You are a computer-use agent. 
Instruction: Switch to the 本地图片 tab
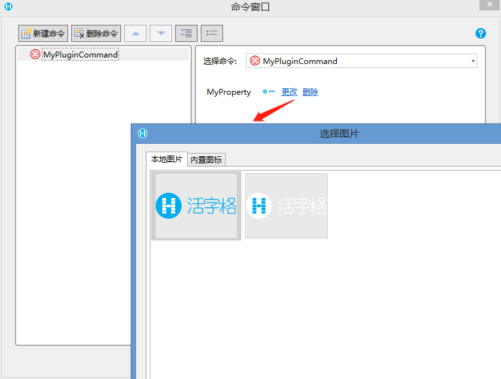[167, 159]
